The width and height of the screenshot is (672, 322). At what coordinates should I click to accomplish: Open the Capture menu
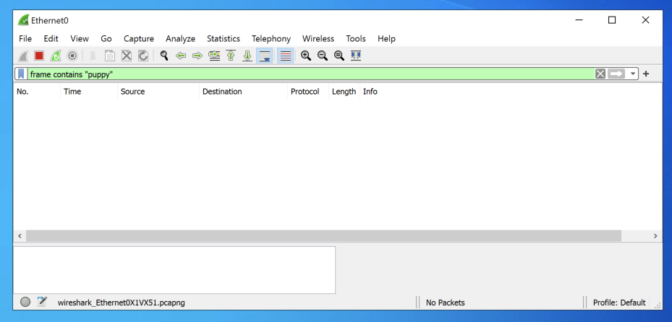point(139,38)
